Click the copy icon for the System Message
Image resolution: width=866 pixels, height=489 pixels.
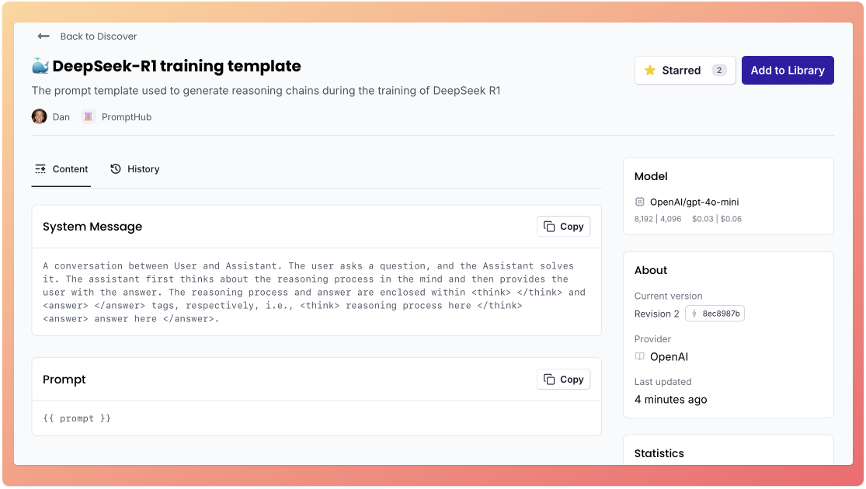tap(548, 227)
